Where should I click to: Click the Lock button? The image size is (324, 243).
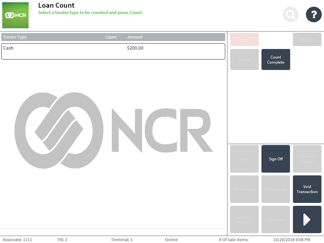tap(244, 159)
